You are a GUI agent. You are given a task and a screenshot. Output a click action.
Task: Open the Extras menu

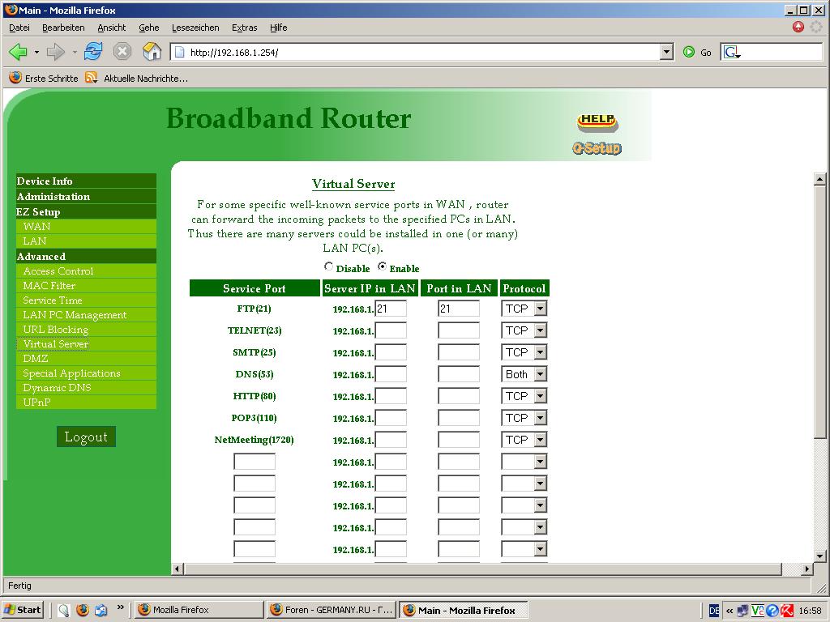(x=244, y=28)
